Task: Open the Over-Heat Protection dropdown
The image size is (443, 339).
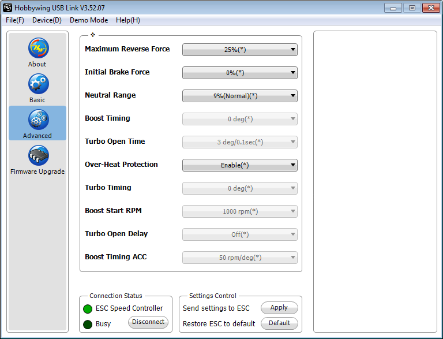Action: (x=240, y=165)
